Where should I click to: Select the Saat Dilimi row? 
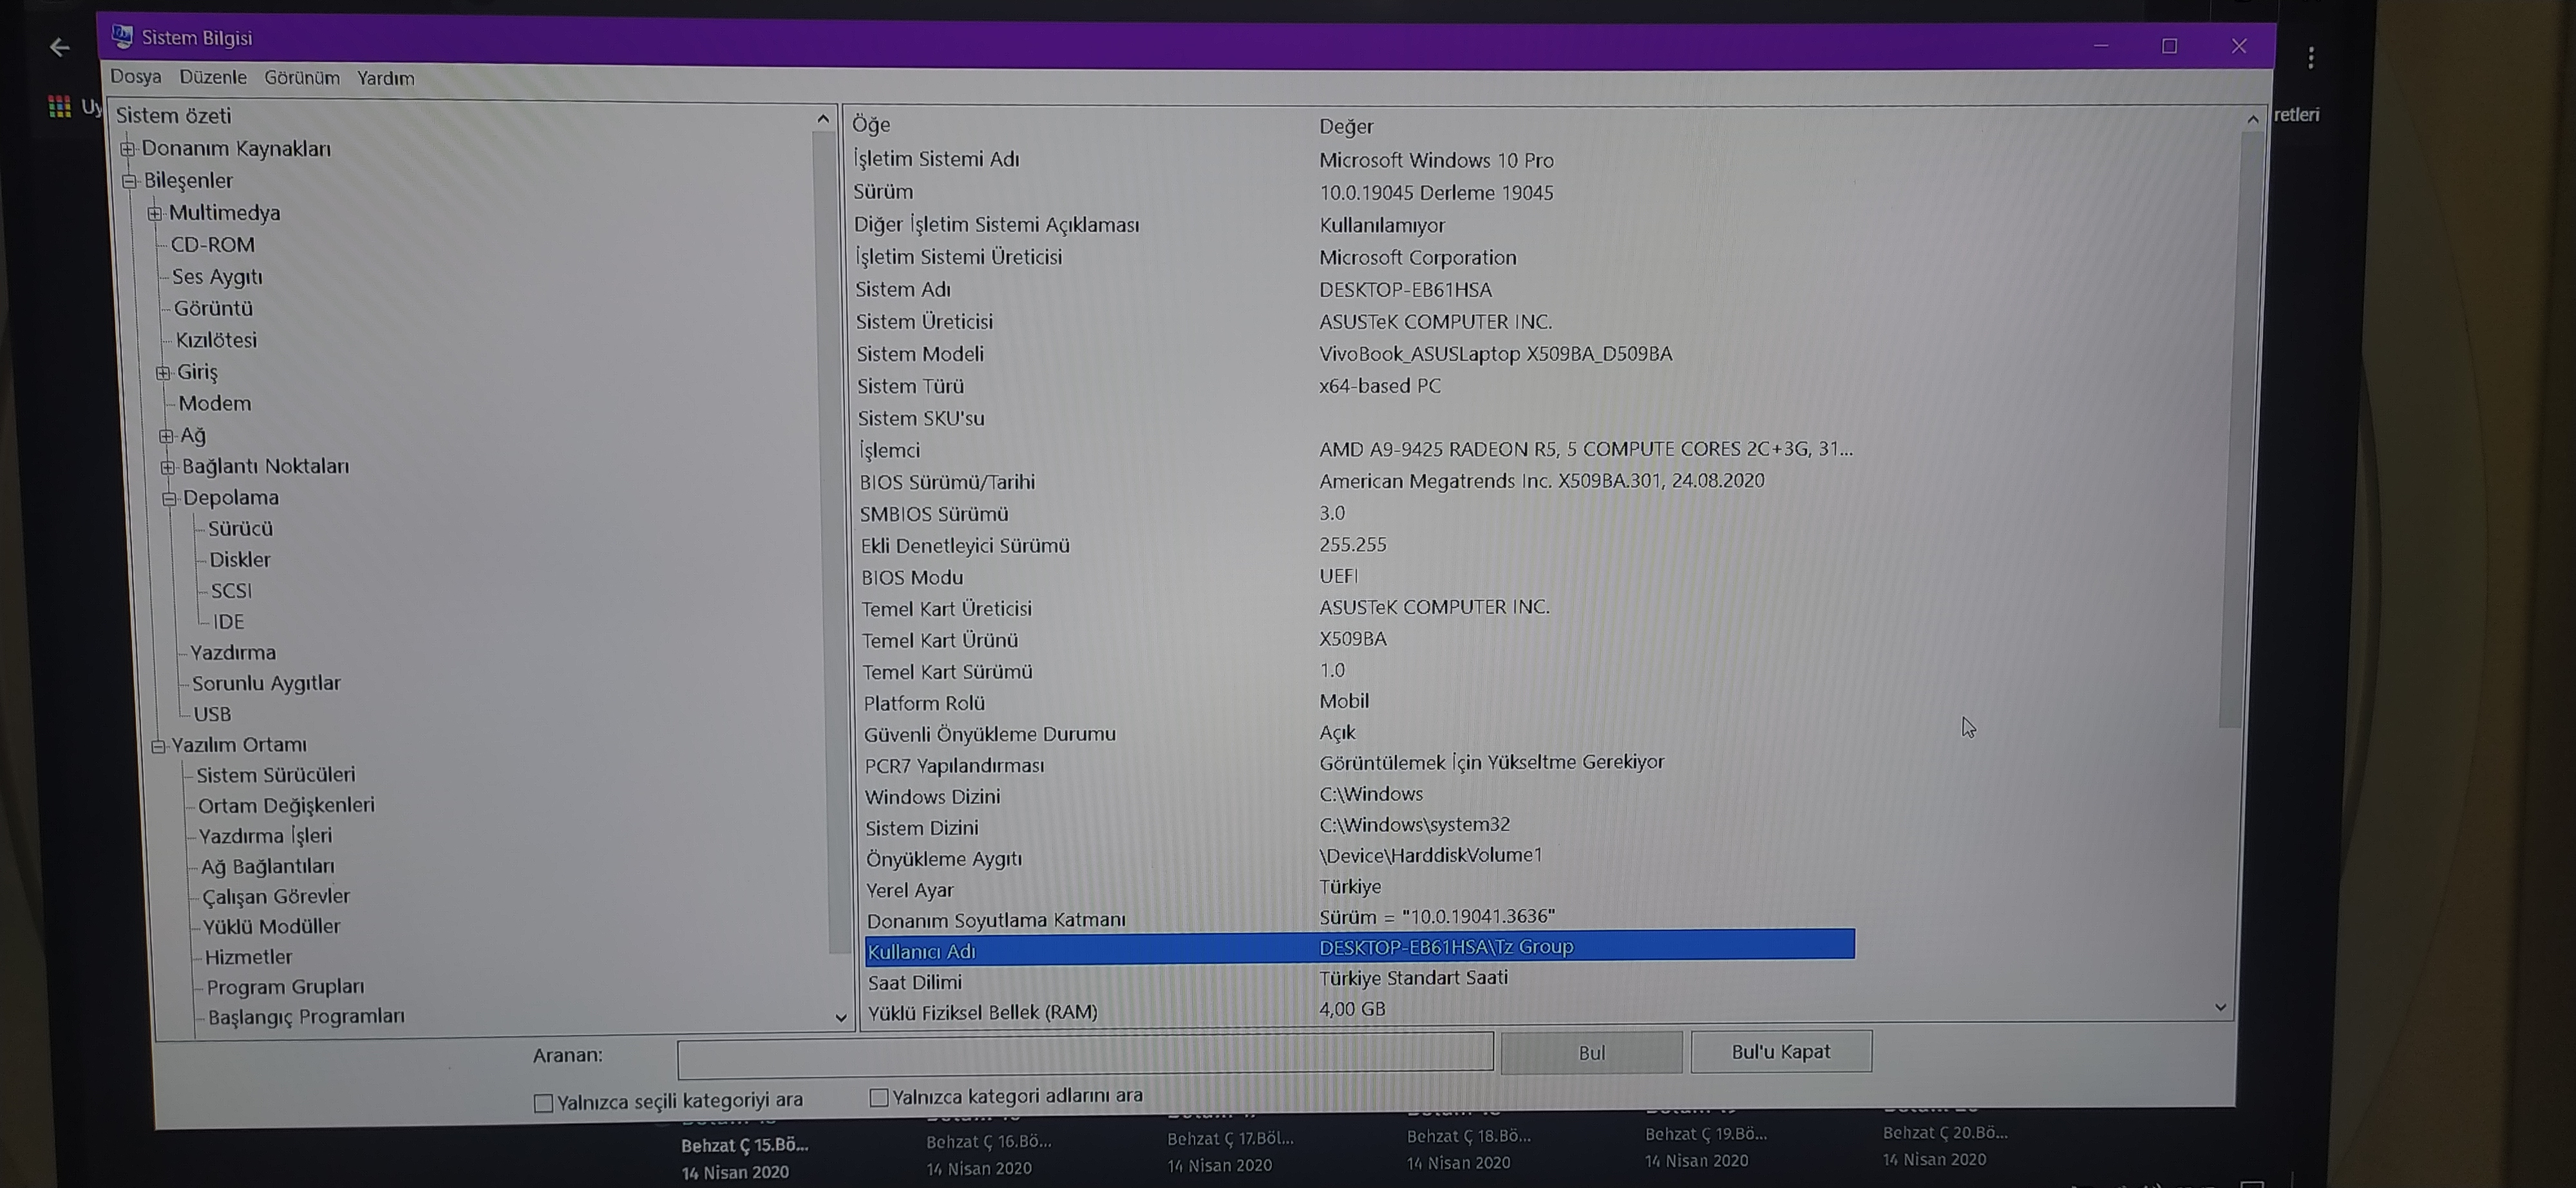pyautogui.click(x=1360, y=981)
